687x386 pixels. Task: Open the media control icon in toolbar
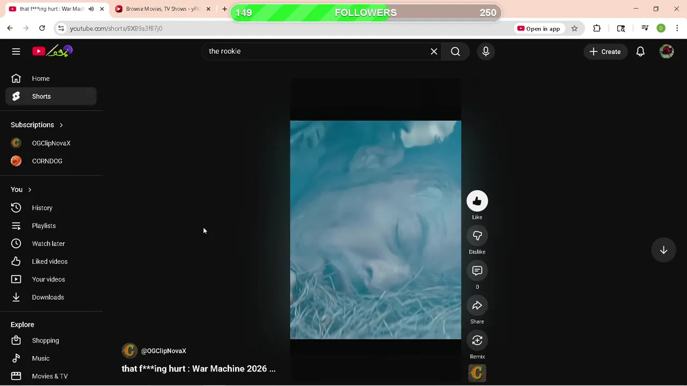[x=645, y=28]
